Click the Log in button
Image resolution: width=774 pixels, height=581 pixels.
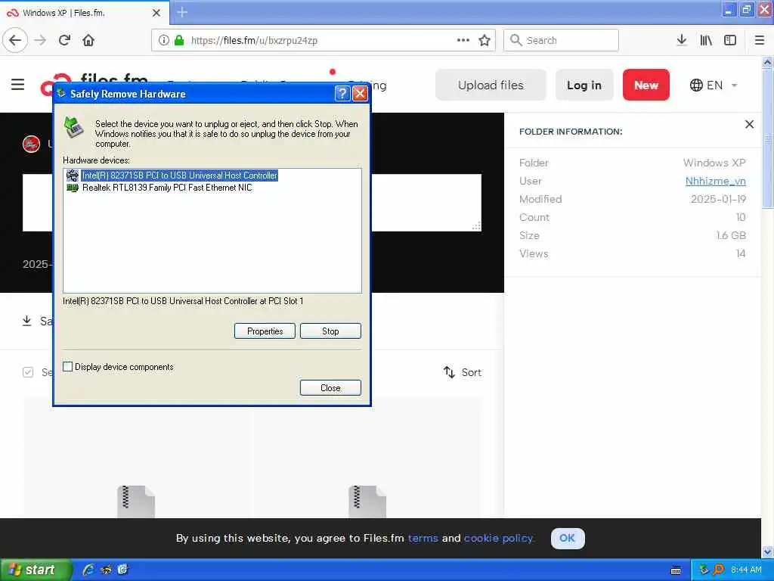[x=584, y=85]
